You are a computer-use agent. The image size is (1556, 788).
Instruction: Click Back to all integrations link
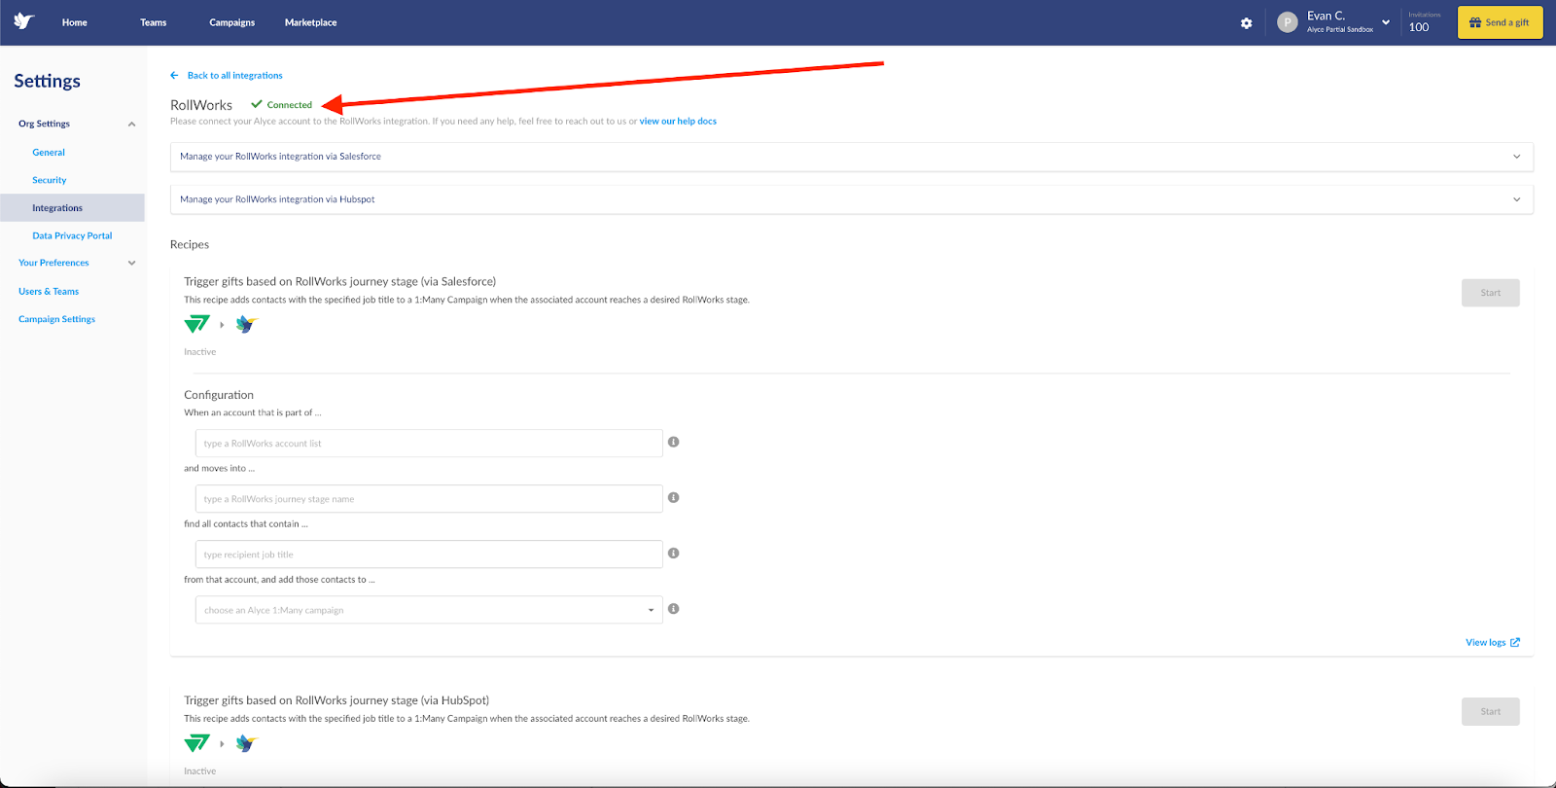(x=235, y=75)
